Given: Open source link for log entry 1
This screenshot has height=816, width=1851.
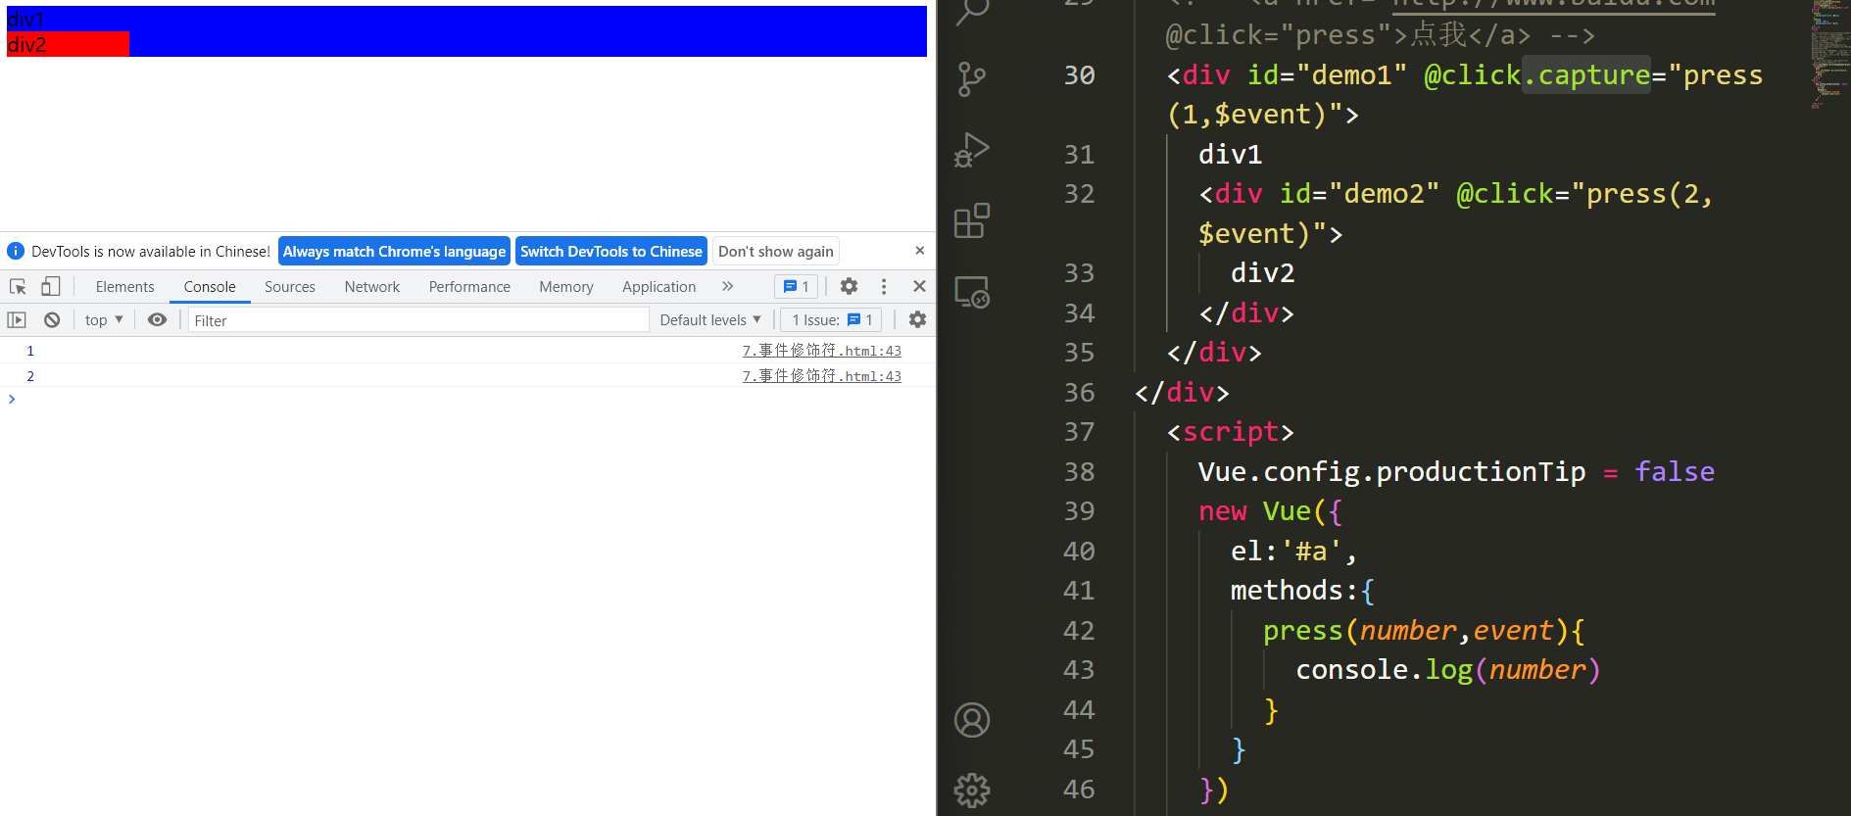Looking at the screenshot, I should (x=821, y=350).
